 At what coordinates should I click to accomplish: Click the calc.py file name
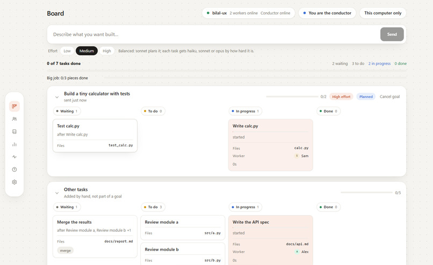[301, 148]
